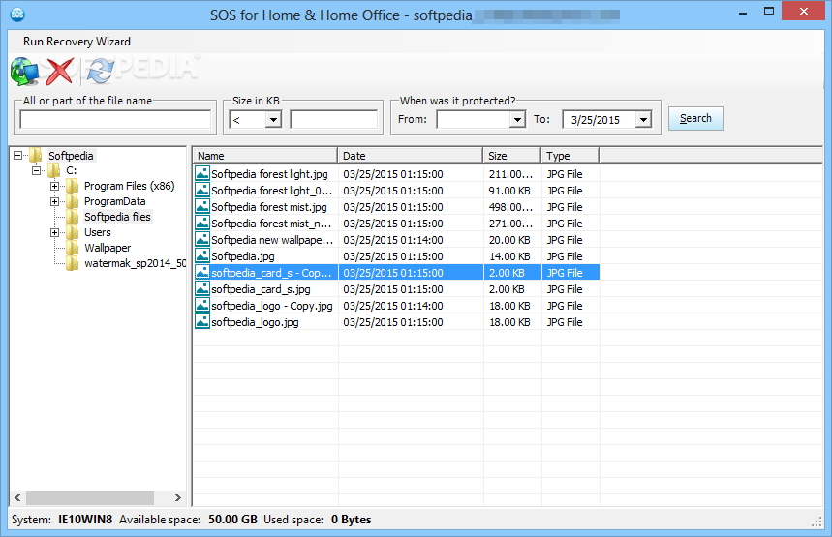832x537 pixels.
Task: Open the Run Recovery Wizard menu
Action: pyautogui.click(x=77, y=42)
